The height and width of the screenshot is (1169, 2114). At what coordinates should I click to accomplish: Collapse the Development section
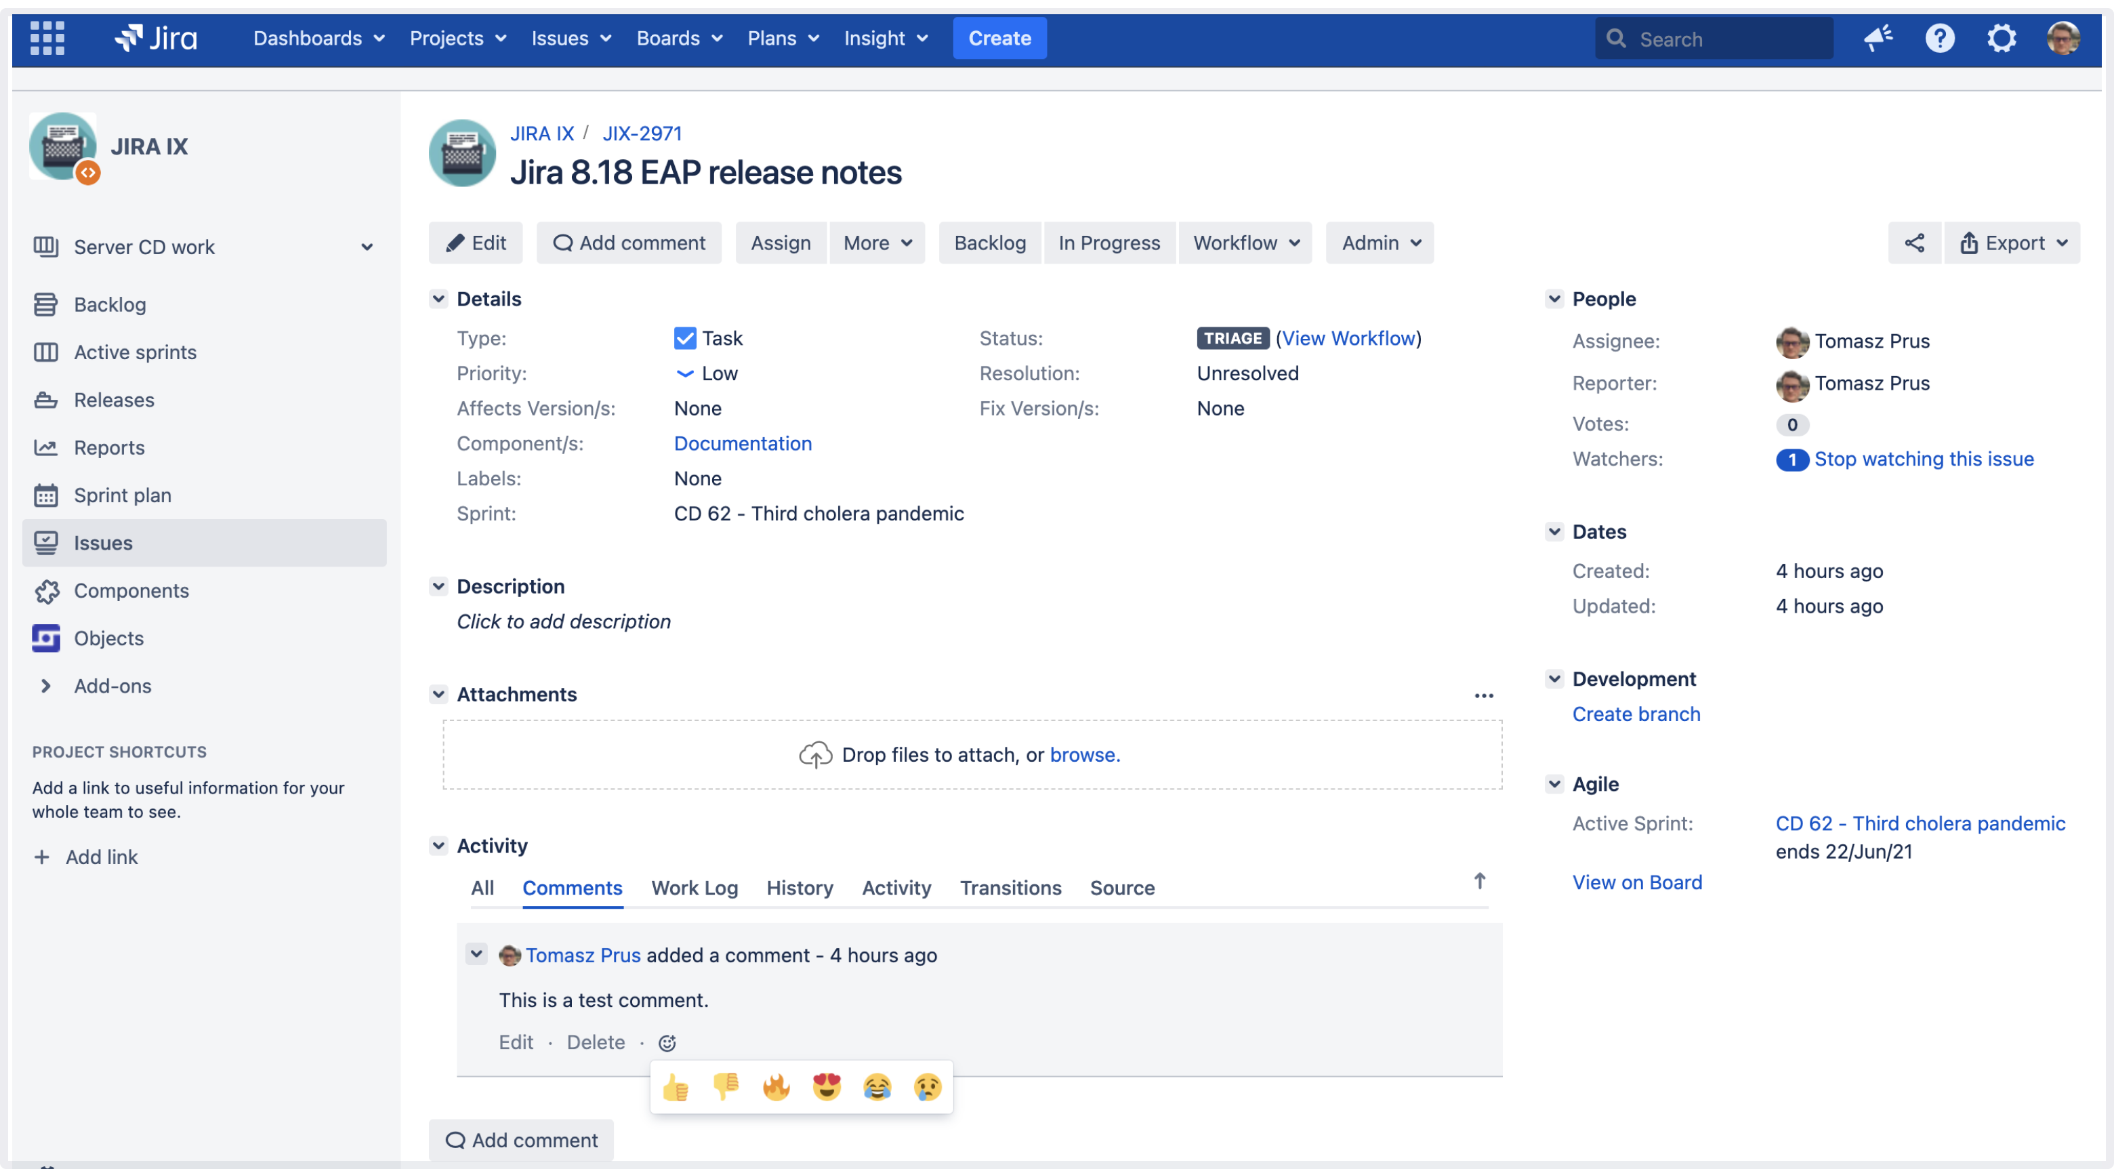tap(1554, 678)
